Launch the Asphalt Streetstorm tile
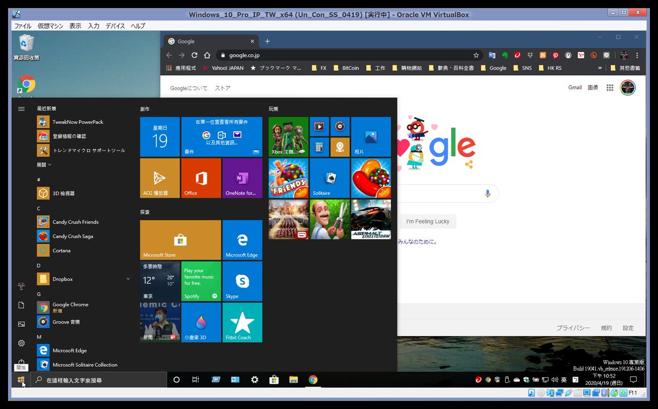Viewport: 658px width, 409px height. click(371, 219)
